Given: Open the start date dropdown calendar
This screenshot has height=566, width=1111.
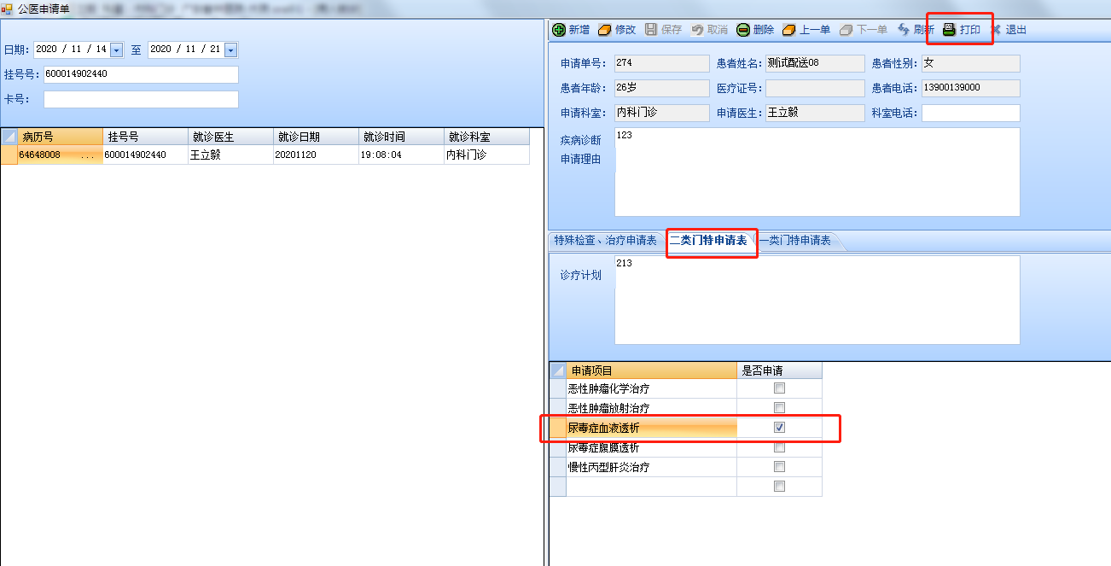Looking at the screenshot, I should (117, 50).
